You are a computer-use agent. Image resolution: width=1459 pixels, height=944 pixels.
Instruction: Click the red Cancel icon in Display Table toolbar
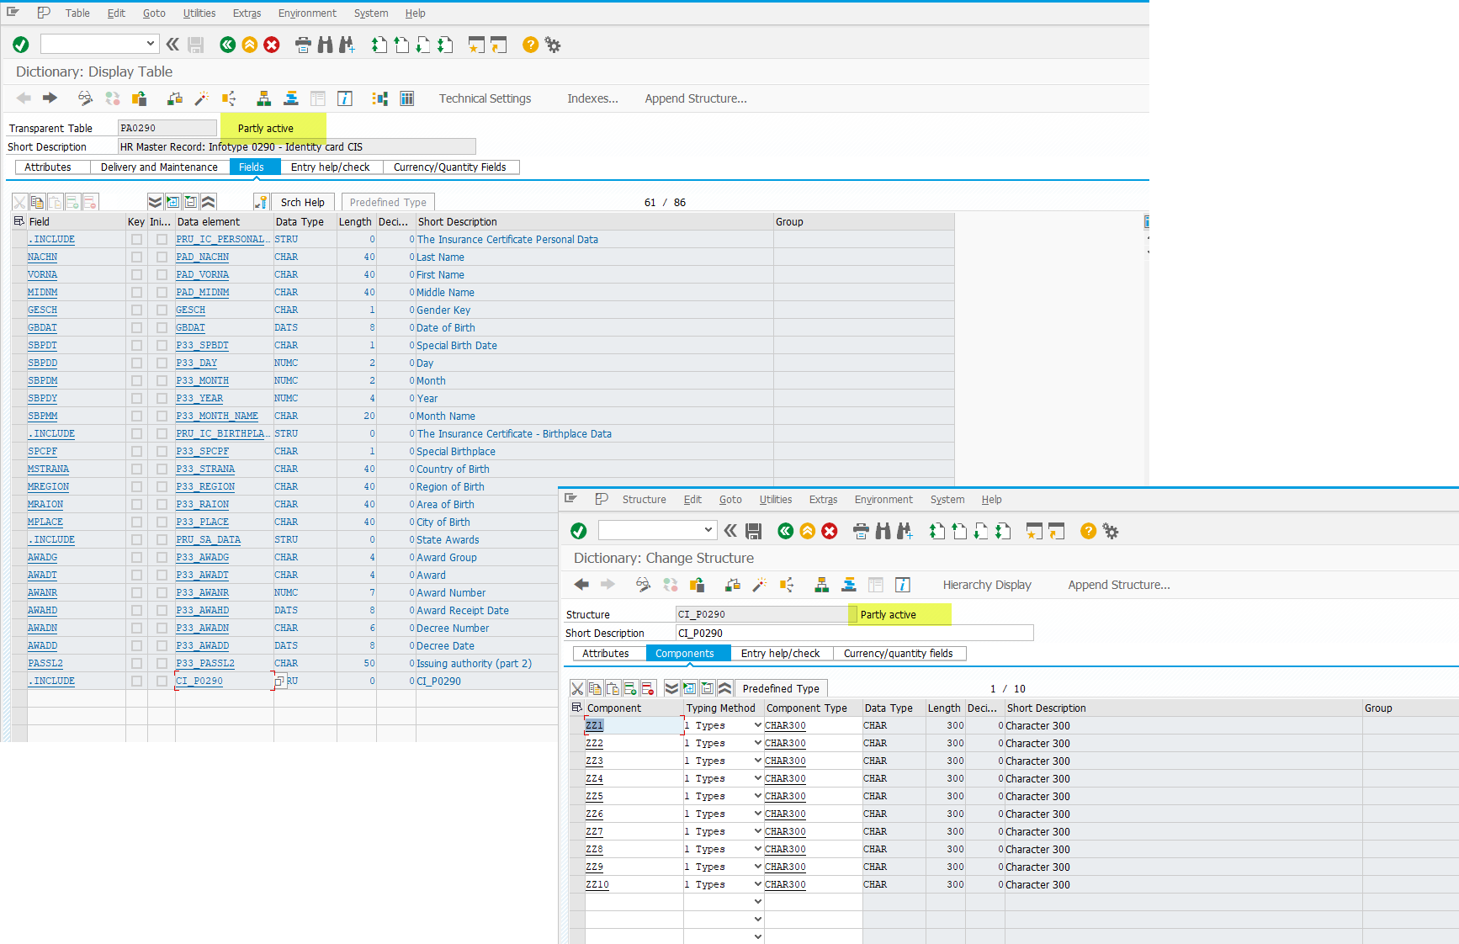click(x=272, y=45)
